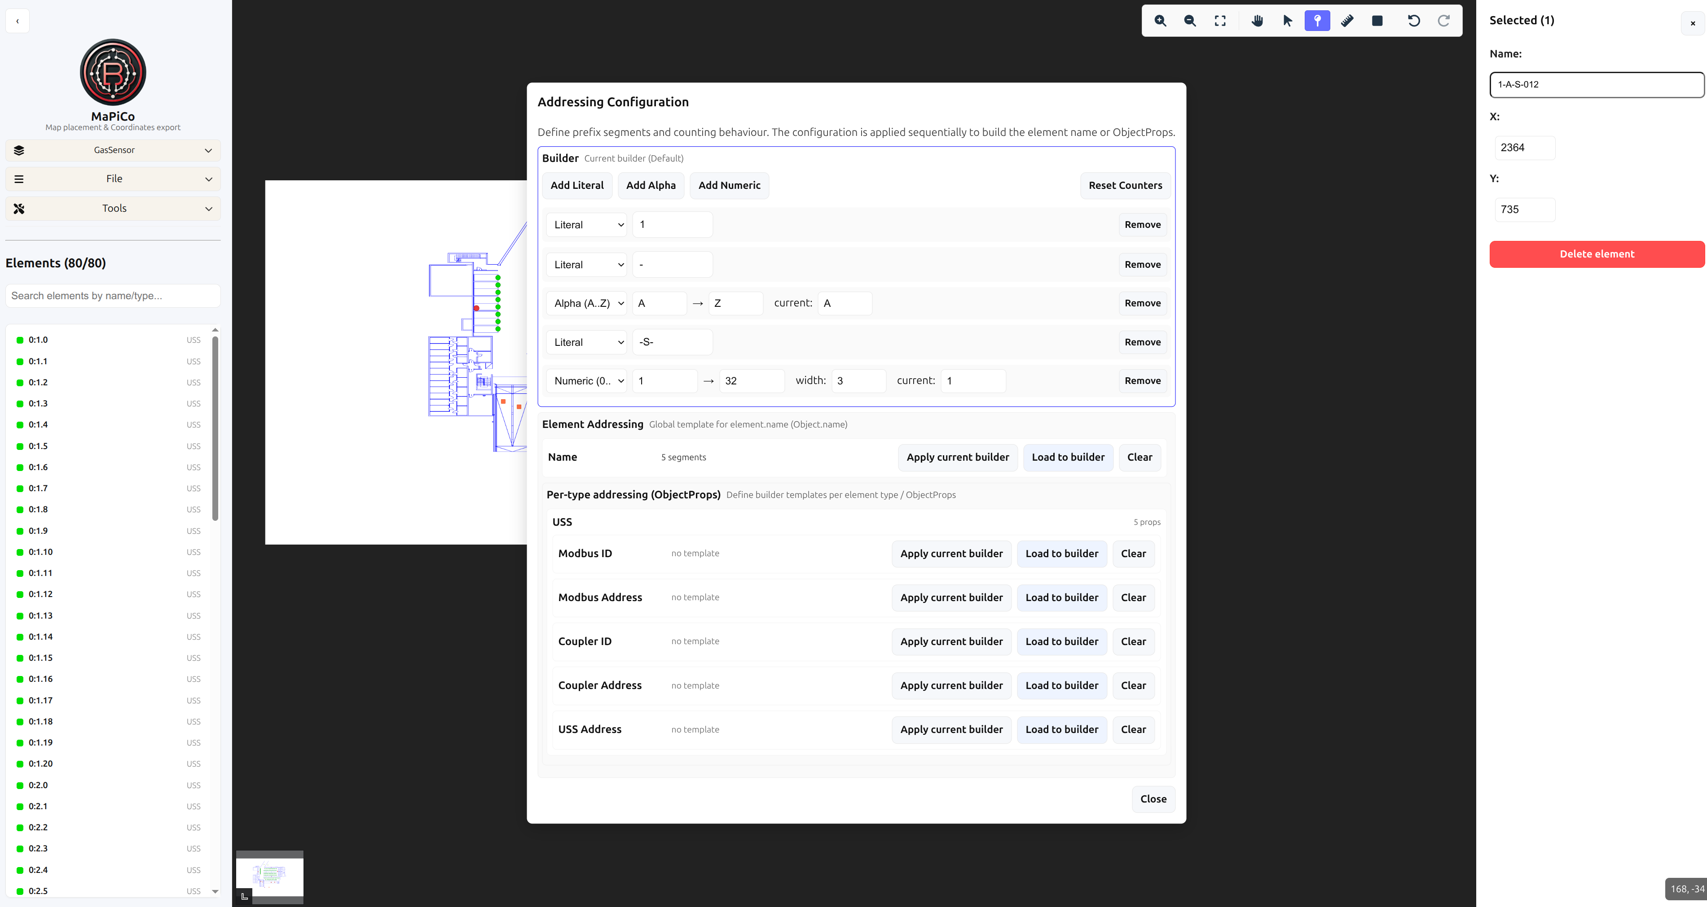This screenshot has height=907, width=1707.
Task: Expand the File menu
Action: 113,179
